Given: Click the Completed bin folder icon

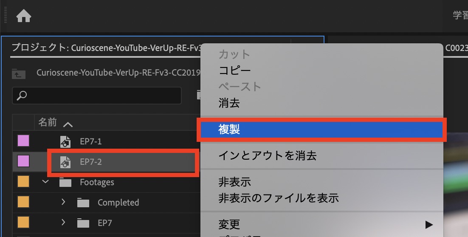Looking at the screenshot, I should pyautogui.click(x=83, y=203).
